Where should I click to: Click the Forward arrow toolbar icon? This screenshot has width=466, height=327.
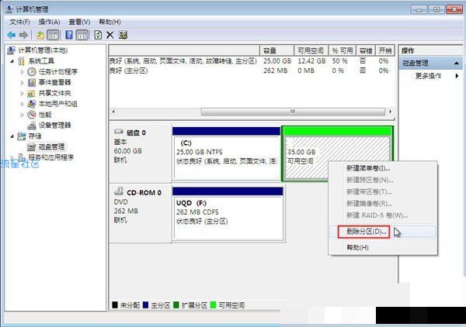coord(23,36)
